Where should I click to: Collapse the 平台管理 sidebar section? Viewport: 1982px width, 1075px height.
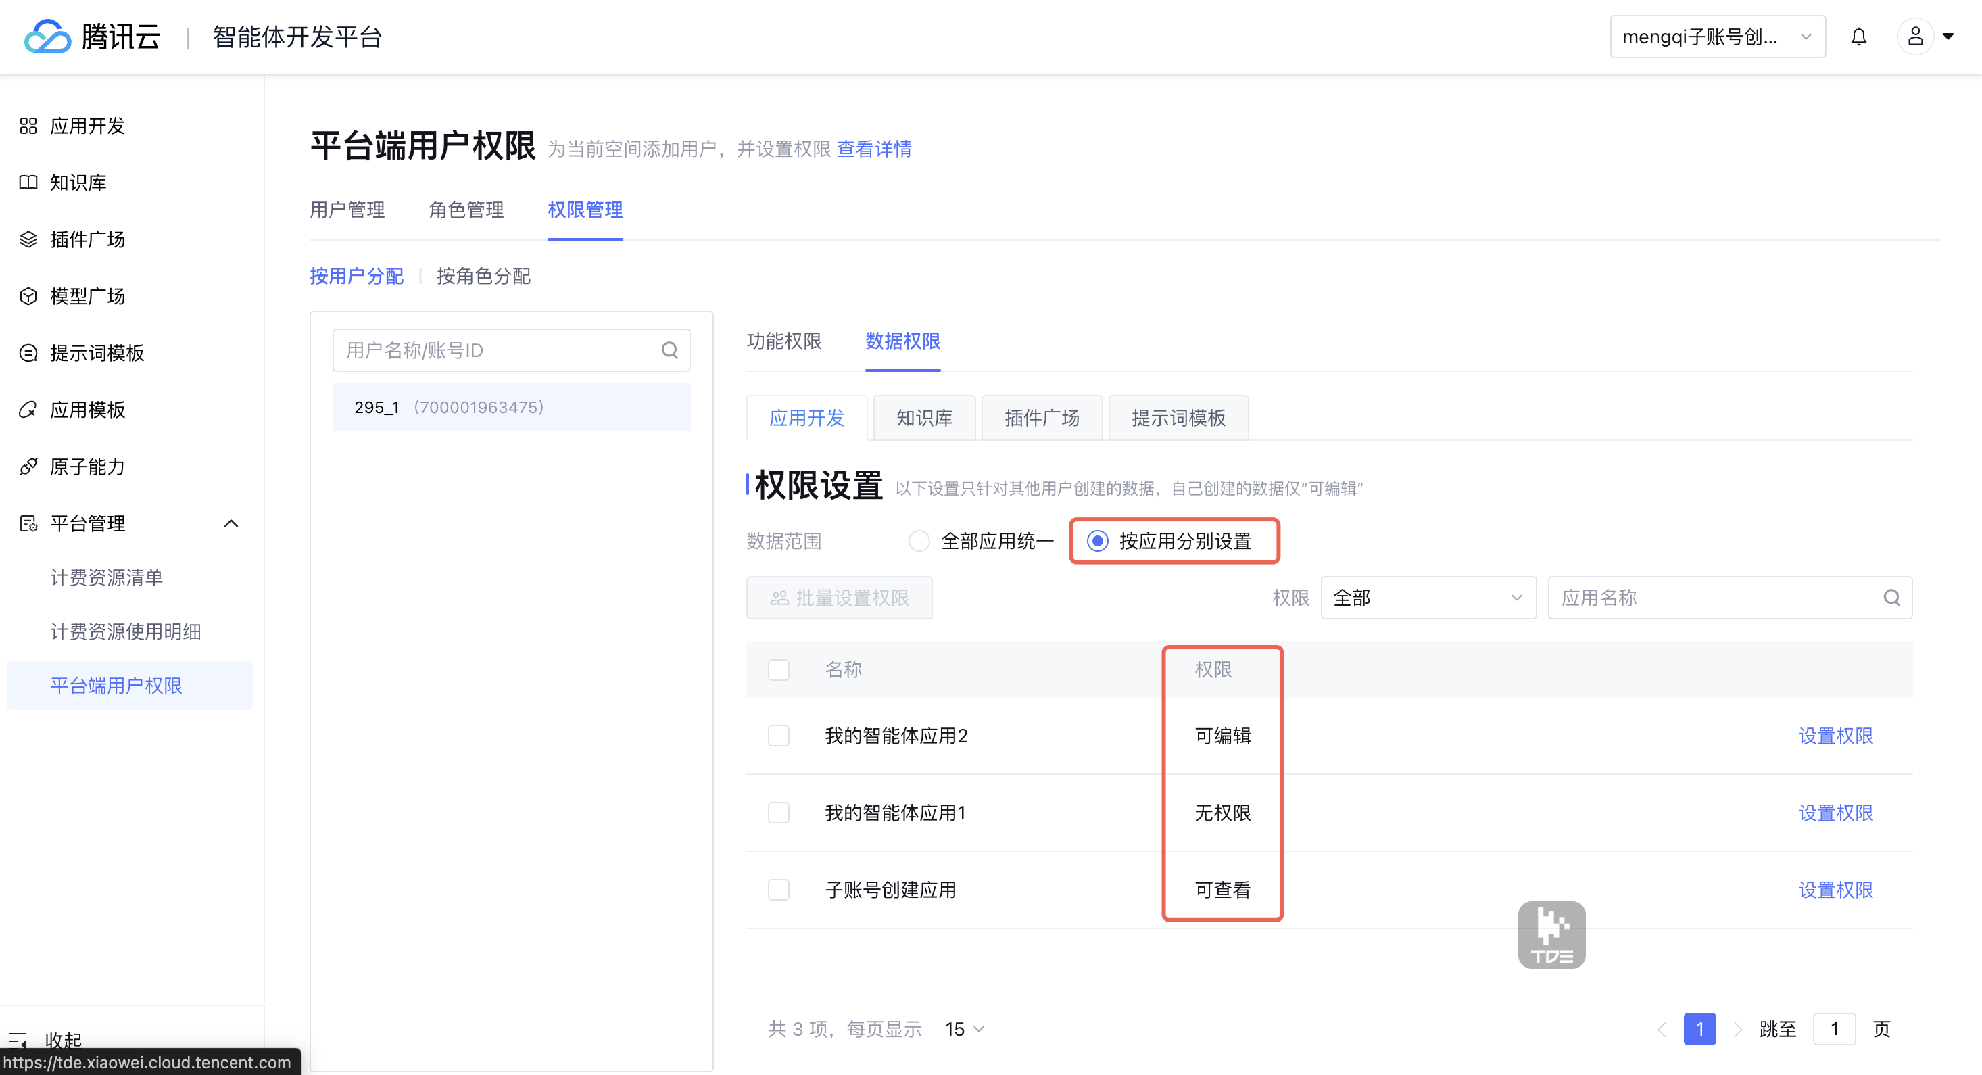pos(231,524)
